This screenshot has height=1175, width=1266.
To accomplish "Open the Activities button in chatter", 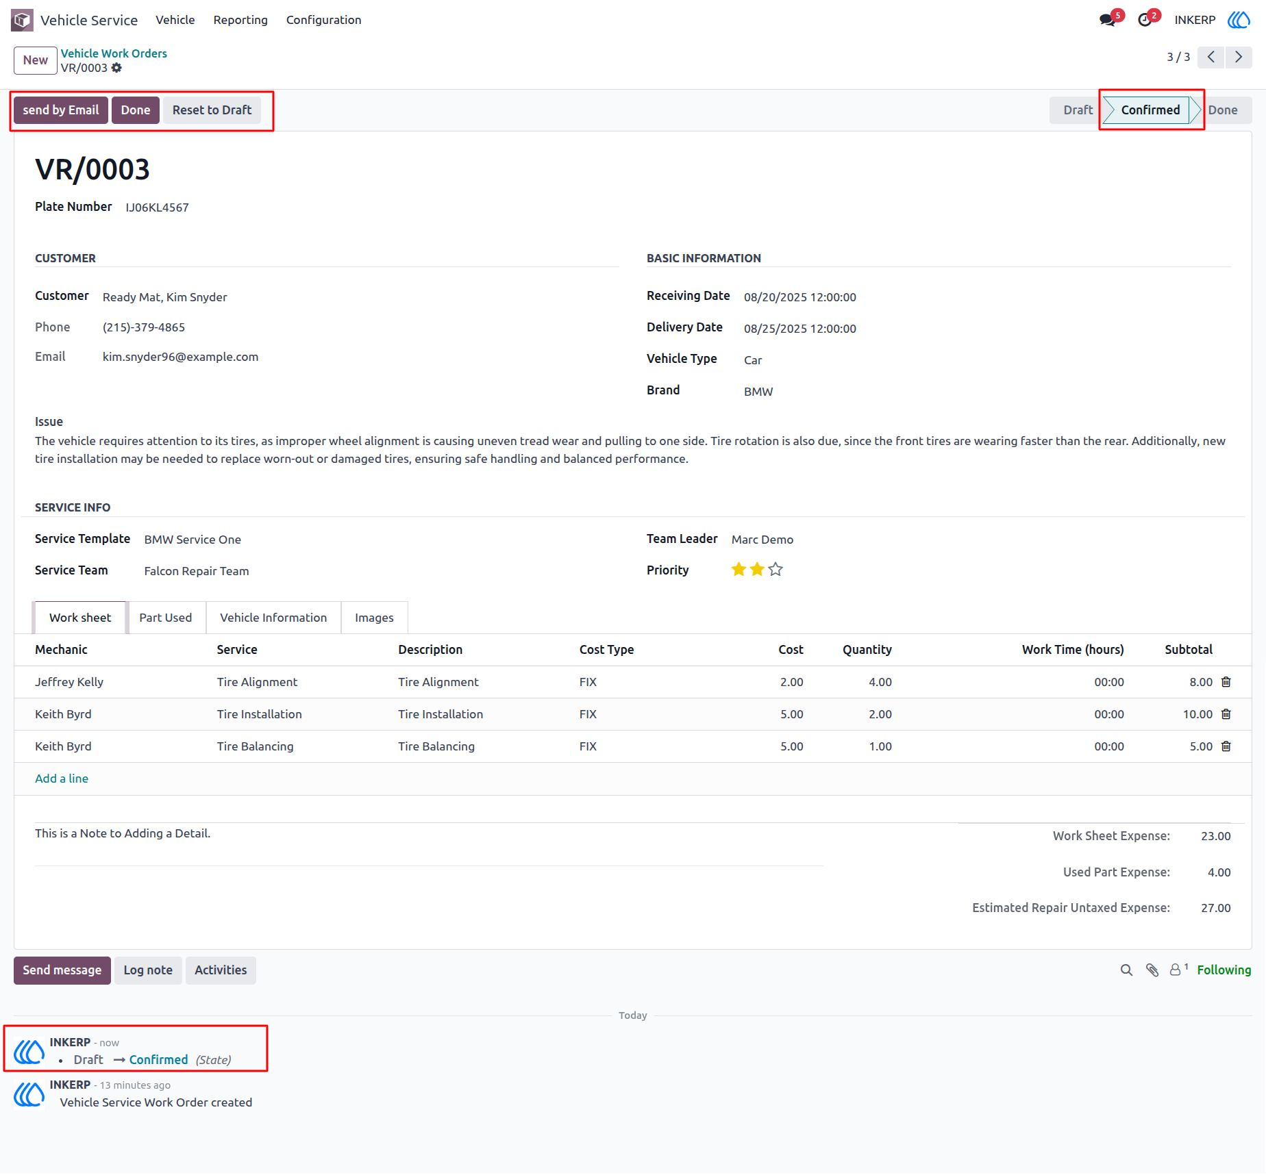I will click(x=221, y=970).
